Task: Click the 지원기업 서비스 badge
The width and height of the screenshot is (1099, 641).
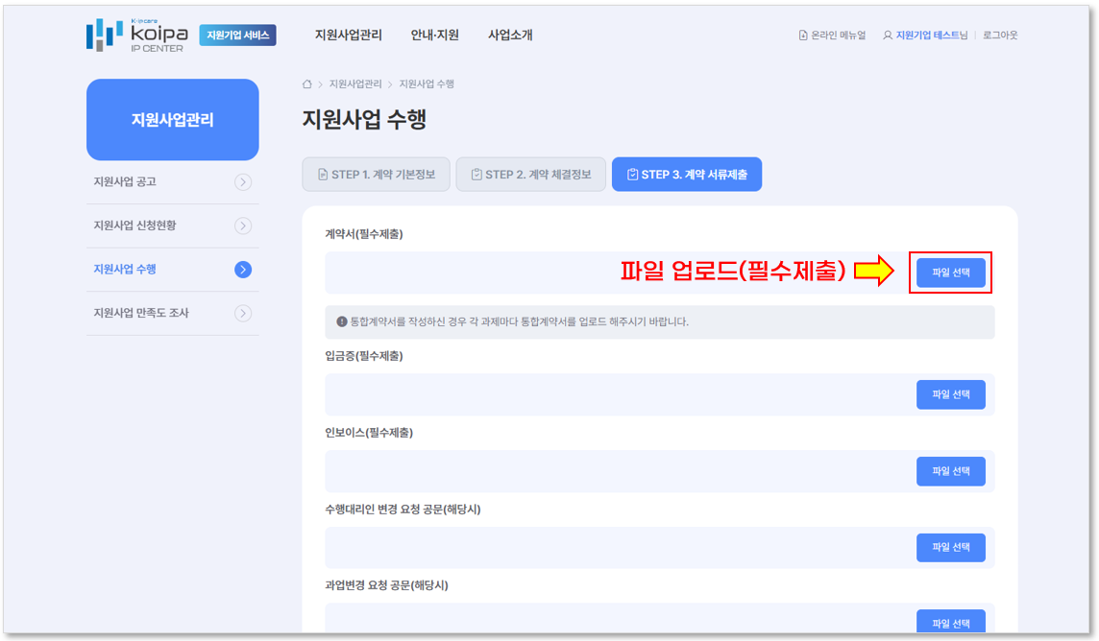Action: 237,35
